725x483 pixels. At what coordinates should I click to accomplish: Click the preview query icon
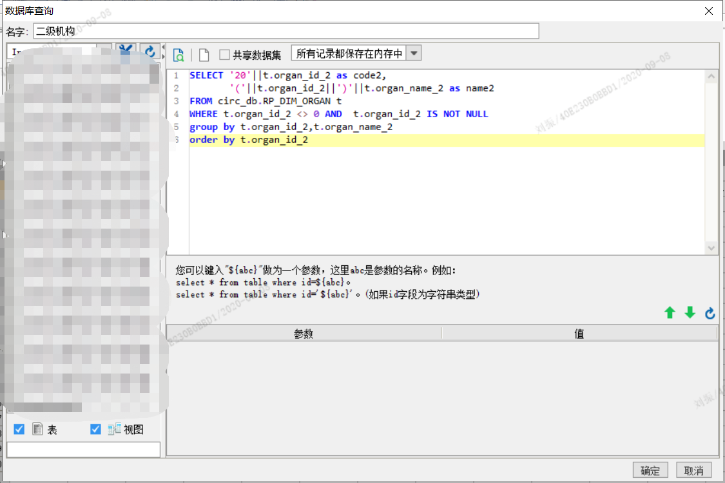tap(179, 55)
